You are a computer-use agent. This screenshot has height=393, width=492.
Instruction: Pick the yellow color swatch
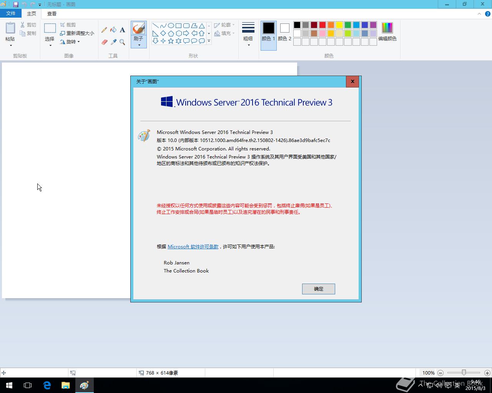tap(339, 25)
